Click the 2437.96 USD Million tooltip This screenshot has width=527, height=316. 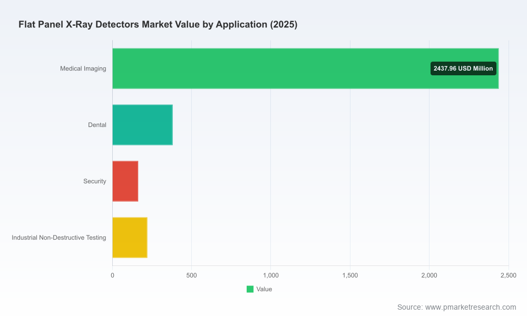[x=463, y=68]
